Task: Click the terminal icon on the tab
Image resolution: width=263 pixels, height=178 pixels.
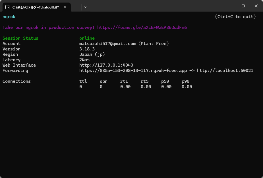Action: tap(7, 7)
